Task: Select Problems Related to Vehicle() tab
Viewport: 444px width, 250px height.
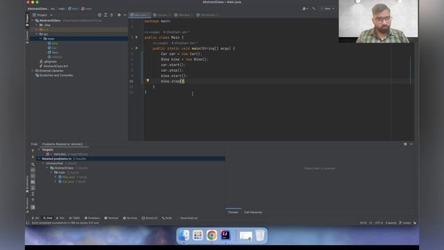Action: tap(62, 144)
